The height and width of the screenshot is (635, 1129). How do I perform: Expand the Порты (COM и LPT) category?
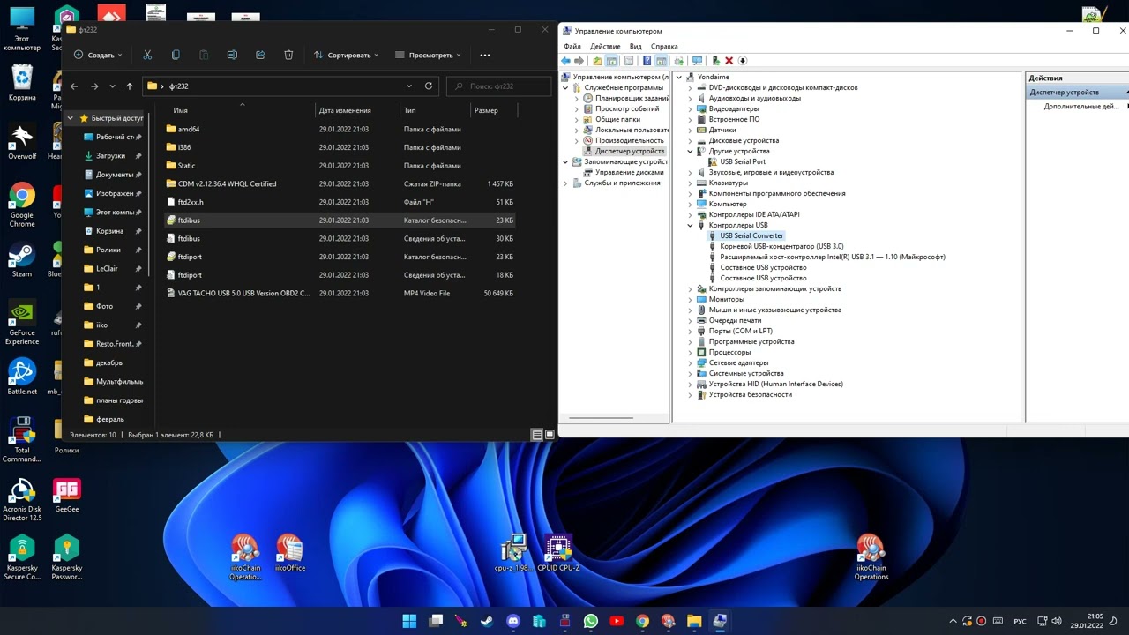tap(690, 331)
